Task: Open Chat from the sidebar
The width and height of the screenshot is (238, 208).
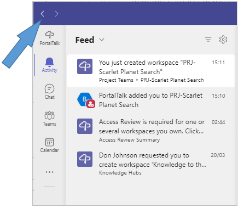Action: (x=50, y=92)
